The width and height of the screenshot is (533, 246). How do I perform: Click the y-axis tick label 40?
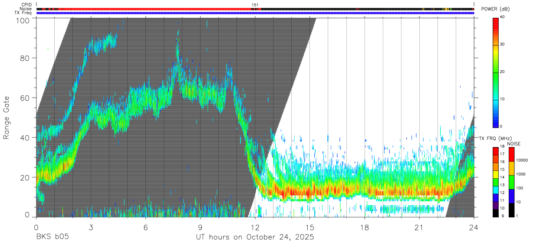(x=25, y=138)
